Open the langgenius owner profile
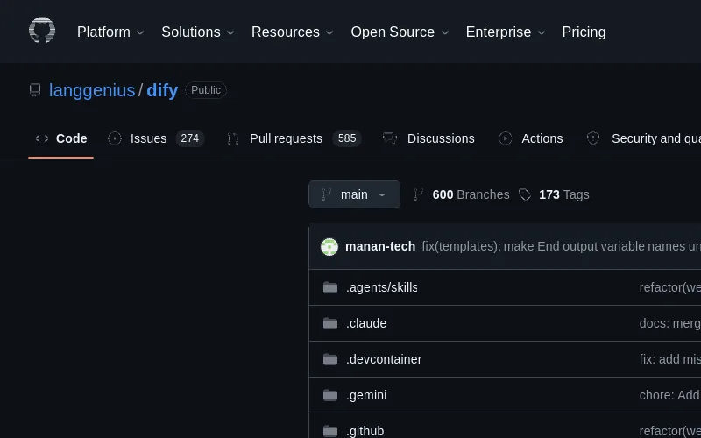This screenshot has width=701, height=438. pos(92,90)
